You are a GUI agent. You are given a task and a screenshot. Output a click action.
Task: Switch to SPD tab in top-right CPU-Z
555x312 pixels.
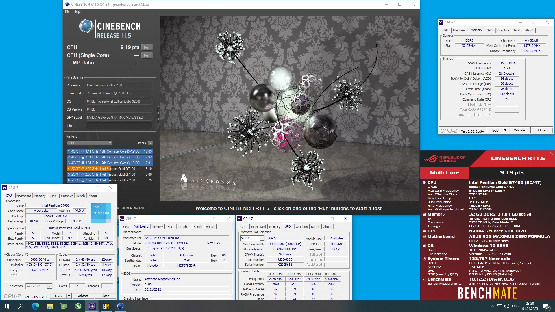[489, 30]
